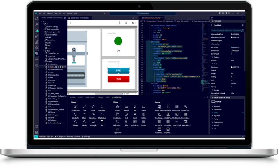Switch to the Problems panel tab

coord(73,97)
